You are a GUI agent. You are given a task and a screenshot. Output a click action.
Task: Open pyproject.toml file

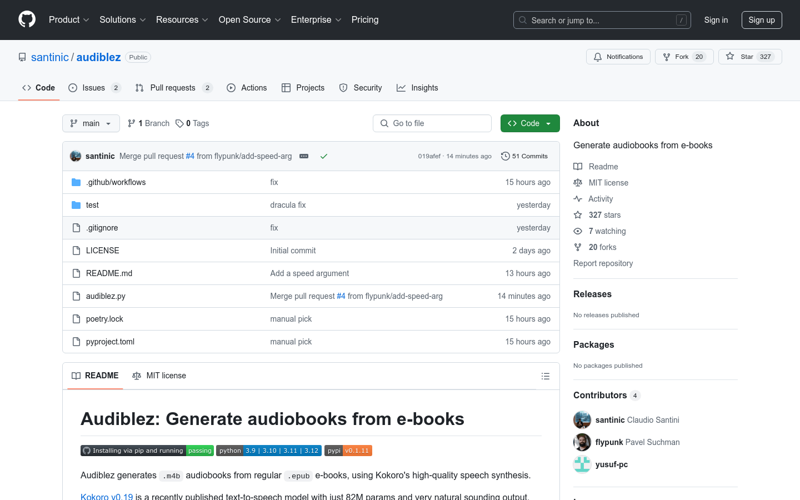pyautogui.click(x=110, y=342)
